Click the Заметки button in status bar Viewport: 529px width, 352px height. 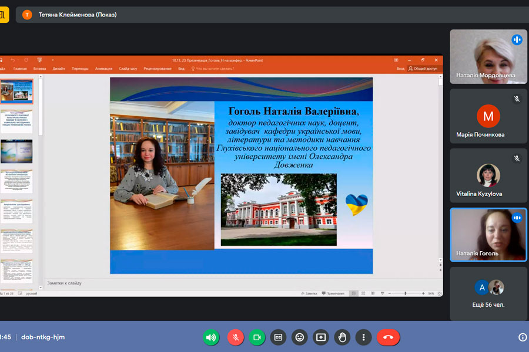309,293
